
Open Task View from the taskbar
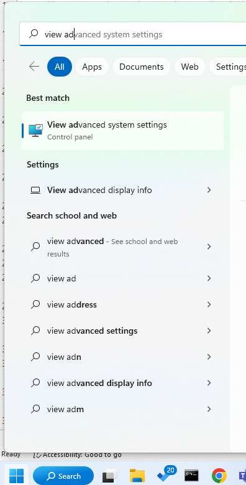[x=110, y=476]
